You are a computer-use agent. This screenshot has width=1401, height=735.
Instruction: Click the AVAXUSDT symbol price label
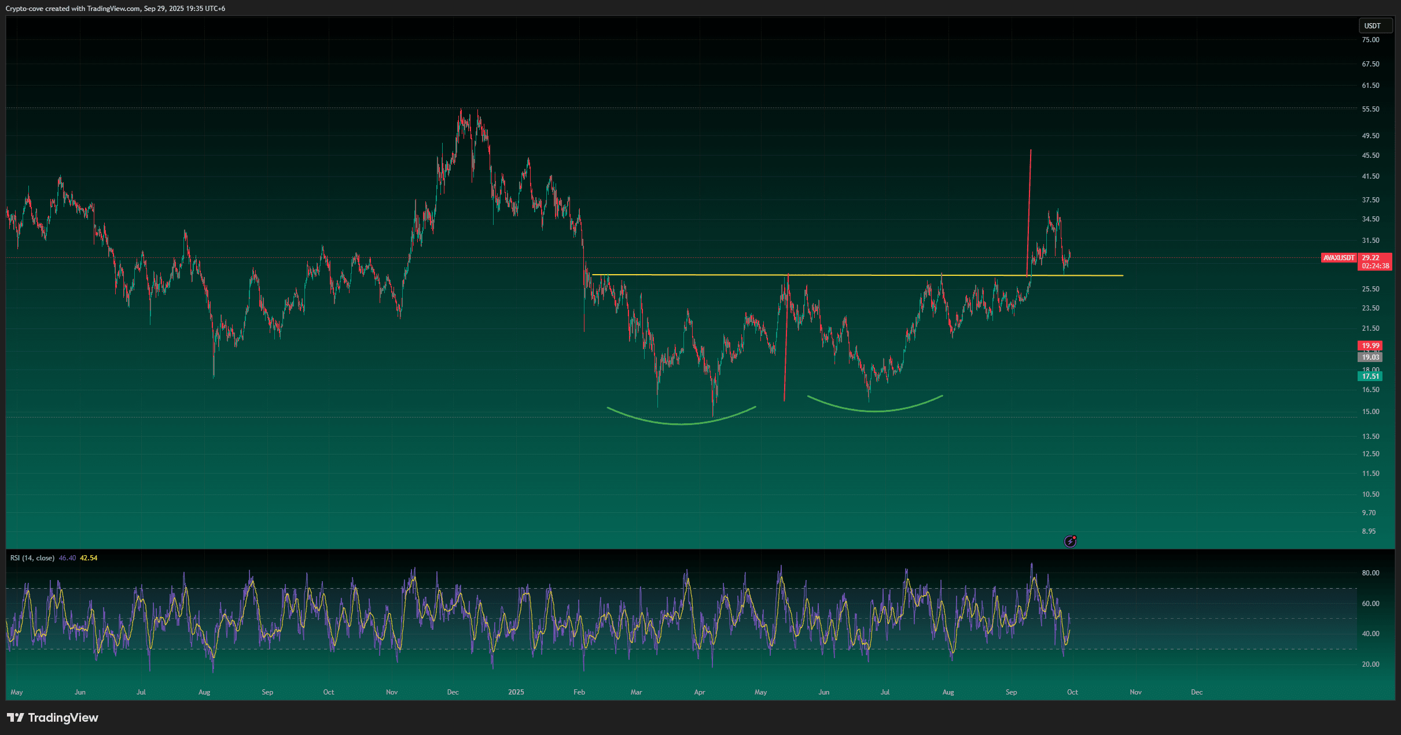point(1339,258)
